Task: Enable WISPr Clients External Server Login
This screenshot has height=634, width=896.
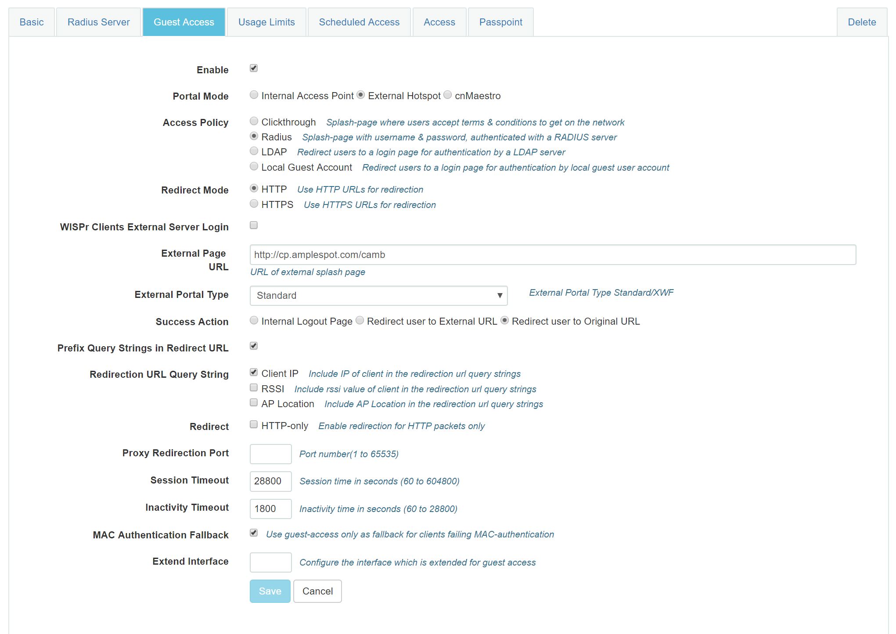Action: [x=254, y=226]
